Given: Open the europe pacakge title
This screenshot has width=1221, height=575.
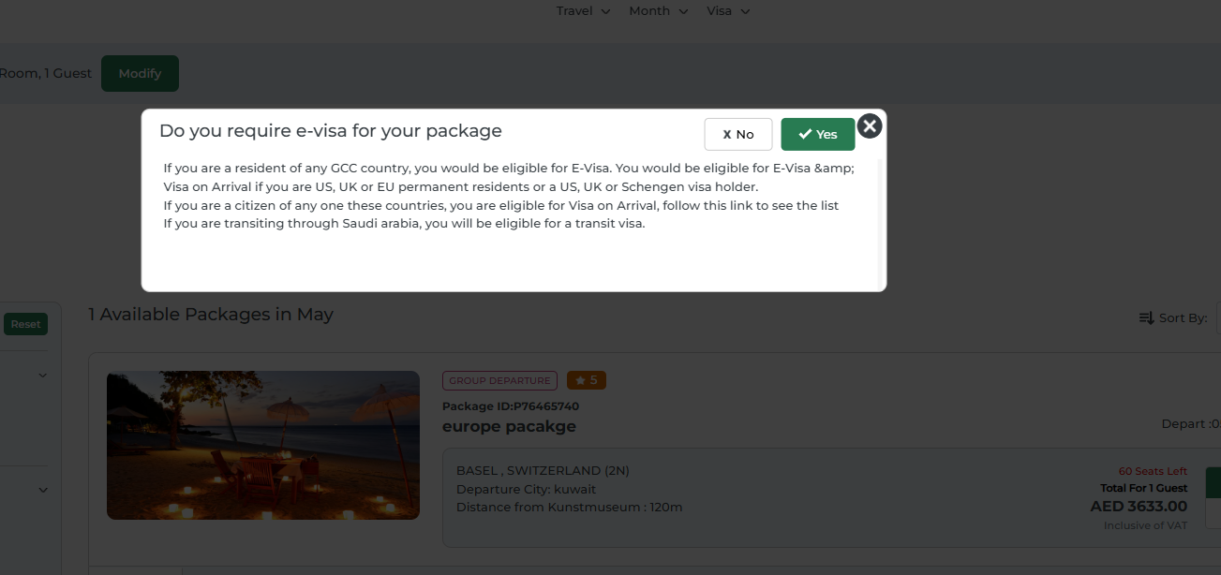Looking at the screenshot, I should tap(509, 426).
